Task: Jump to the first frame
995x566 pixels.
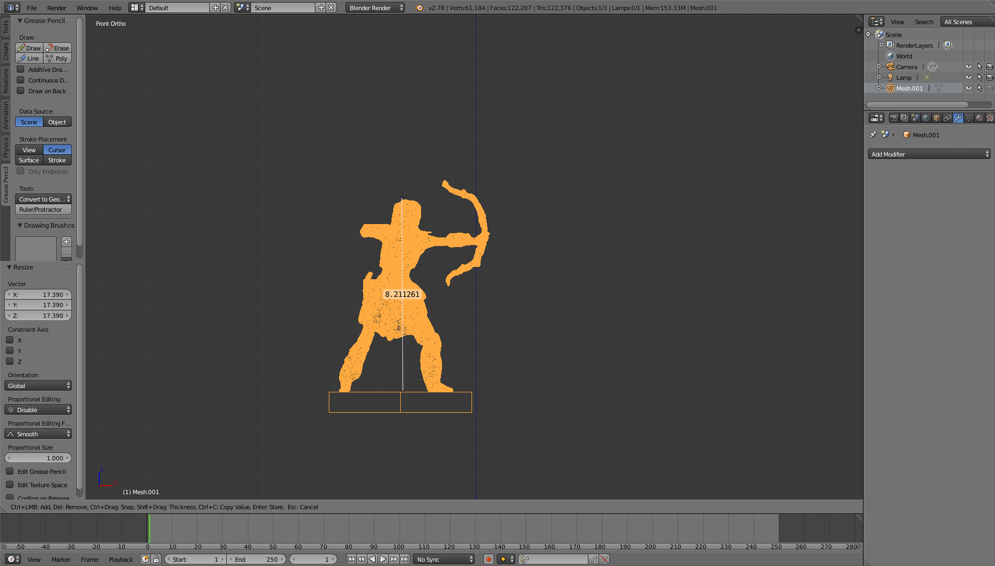Action: 351,559
